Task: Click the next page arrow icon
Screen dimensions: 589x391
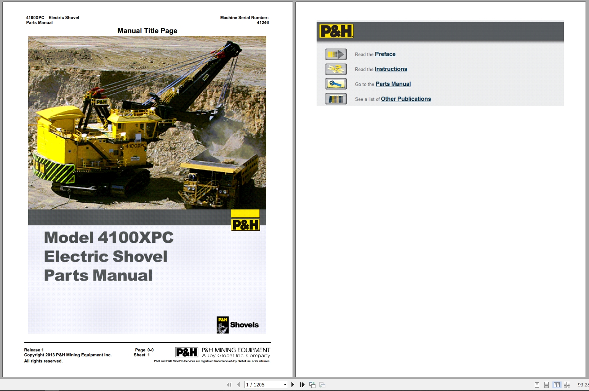Action: [293, 385]
